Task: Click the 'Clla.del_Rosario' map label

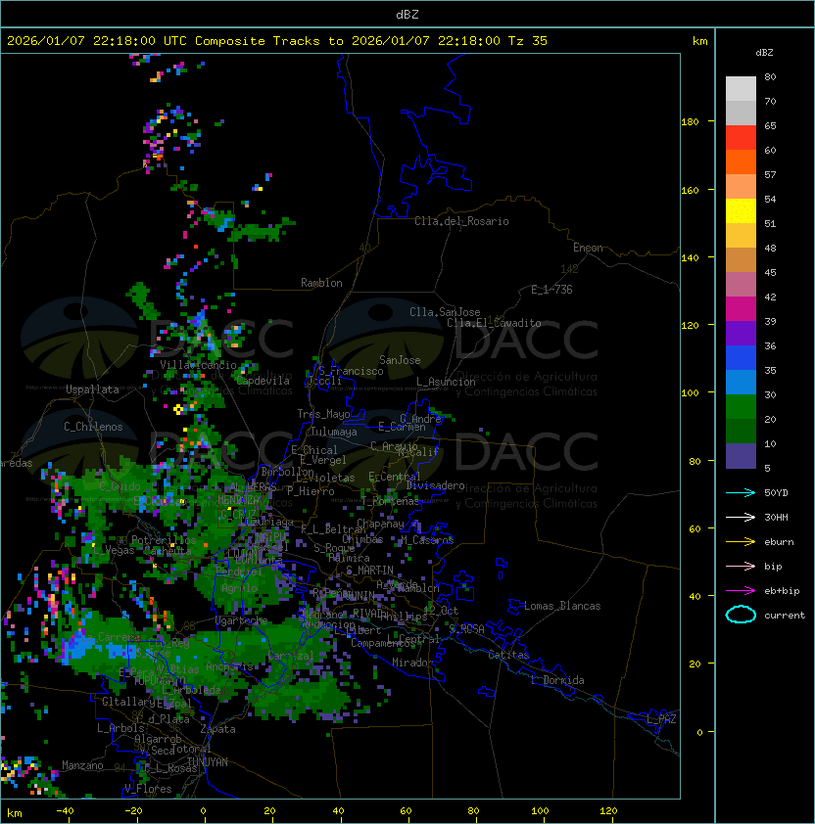Action: (461, 221)
